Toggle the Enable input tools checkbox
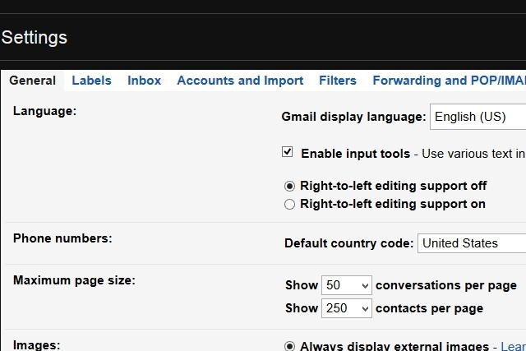526x351 pixels. coord(288,152)
